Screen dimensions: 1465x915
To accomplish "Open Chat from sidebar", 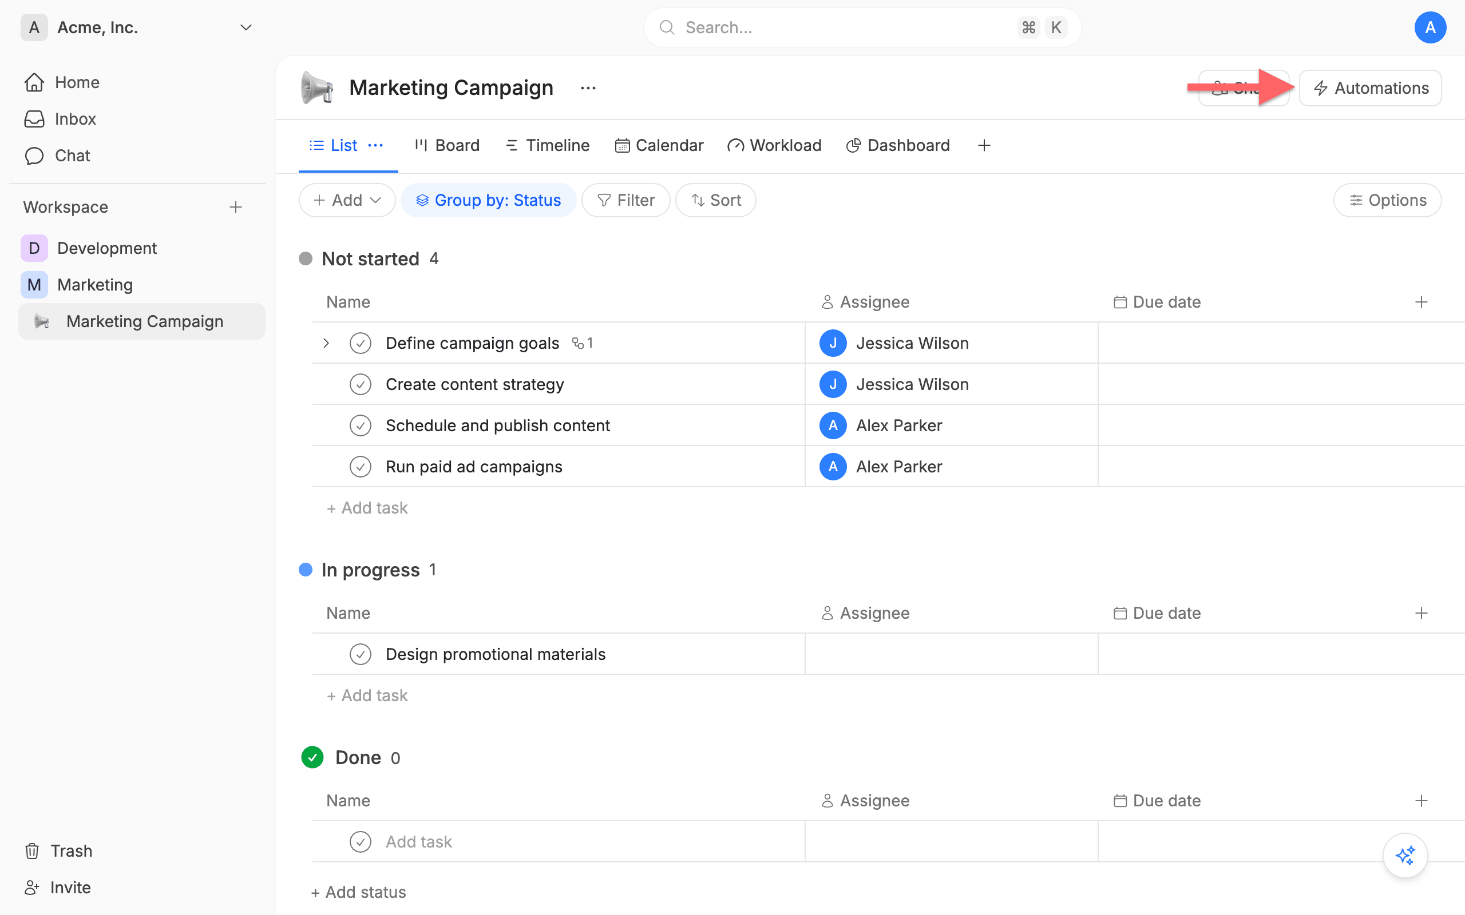I will (x=73, y=156).
